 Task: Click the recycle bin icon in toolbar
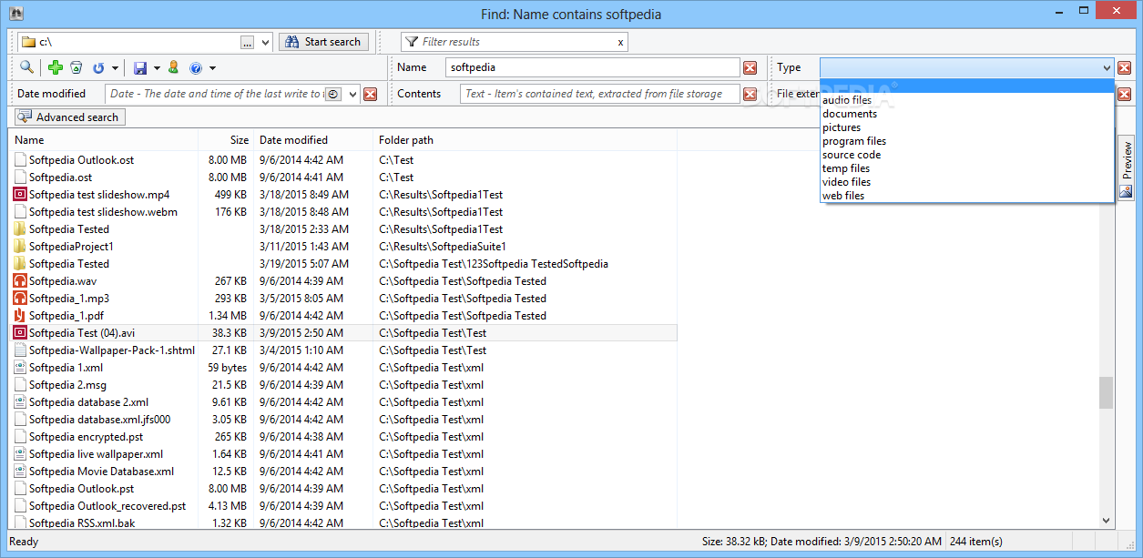tap(77, 67)
